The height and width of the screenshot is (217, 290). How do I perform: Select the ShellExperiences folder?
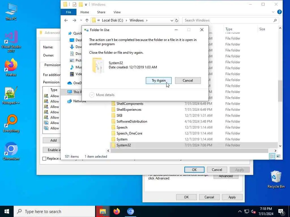coord(129,110)
